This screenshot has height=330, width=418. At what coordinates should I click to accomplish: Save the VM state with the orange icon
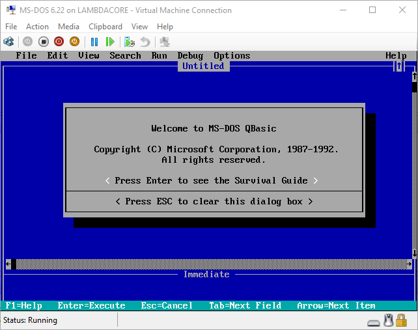coord(75,42)
